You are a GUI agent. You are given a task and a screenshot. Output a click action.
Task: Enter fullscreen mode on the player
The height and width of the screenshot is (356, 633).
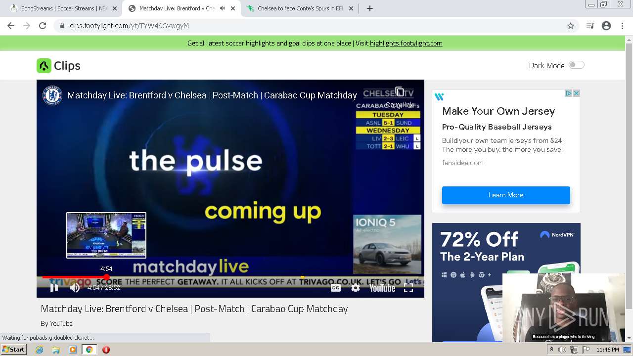[408, 288]
